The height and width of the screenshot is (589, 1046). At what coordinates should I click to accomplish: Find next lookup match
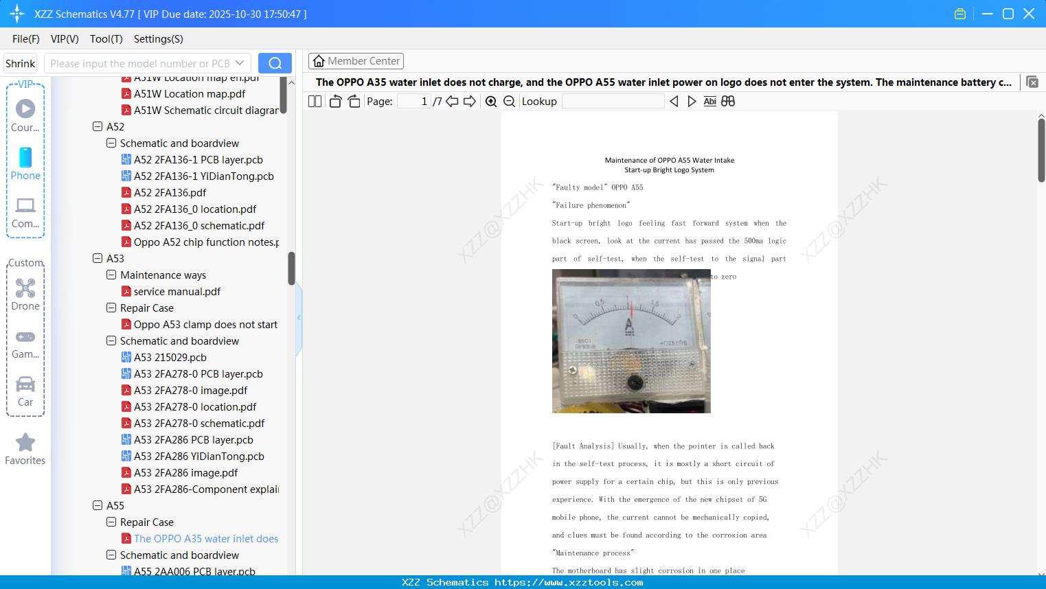click(692, 102)
